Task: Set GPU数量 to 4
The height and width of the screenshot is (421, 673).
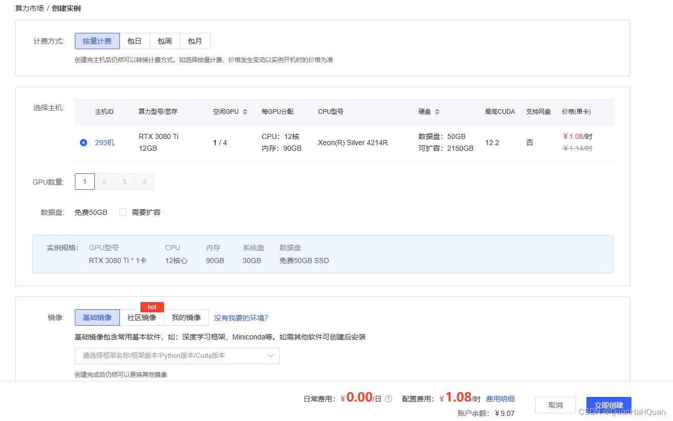Action: (x=145, y=182)
